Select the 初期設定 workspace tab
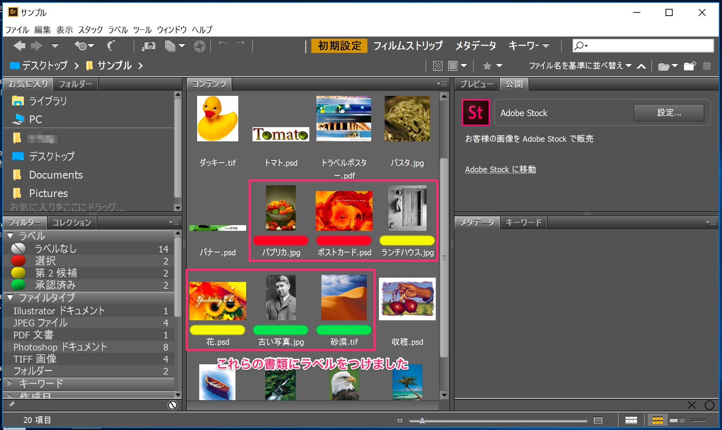722x430 pixels. coord(338,45)
